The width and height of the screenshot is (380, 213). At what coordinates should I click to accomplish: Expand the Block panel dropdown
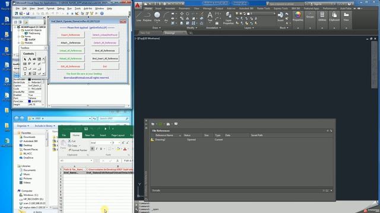point(284,28)
